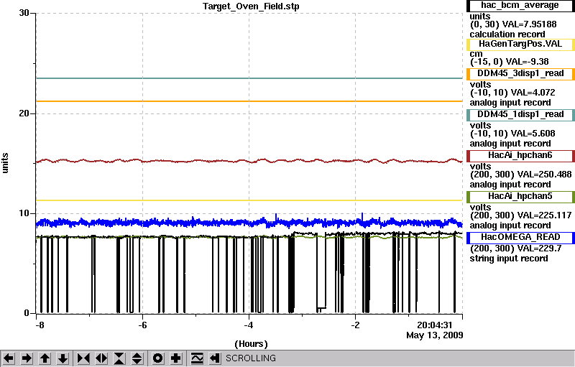Click the 30 y-axis tick label

24,13
